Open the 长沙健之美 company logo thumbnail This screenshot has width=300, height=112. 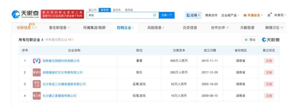(37, 96)
